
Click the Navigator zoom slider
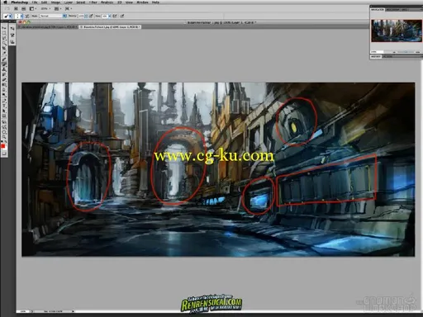(x=406, y=52)
